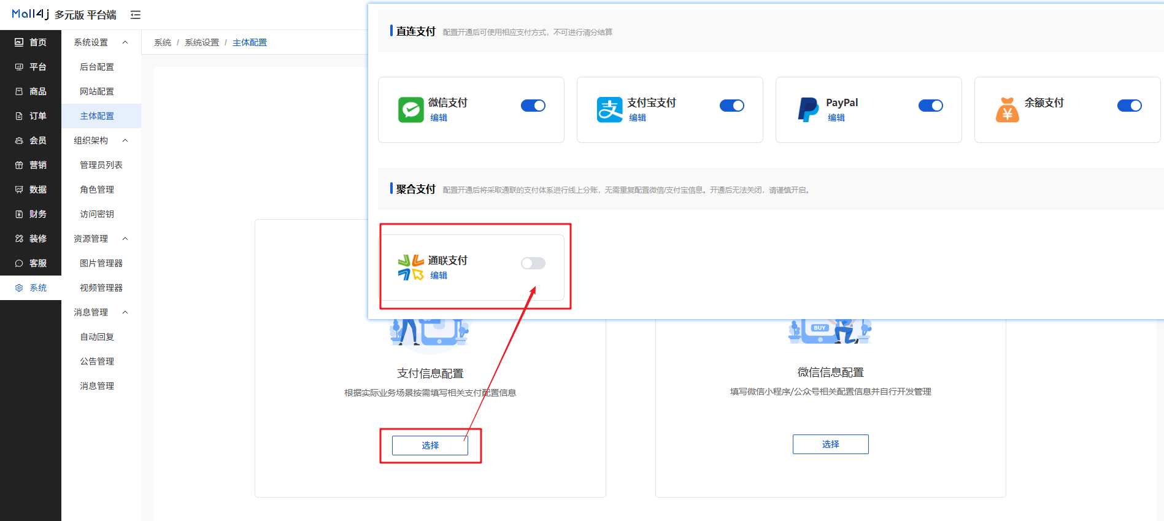Click the Mall4j logo
This screenshot has height=521, width=1164.
(x=31, y=14)
